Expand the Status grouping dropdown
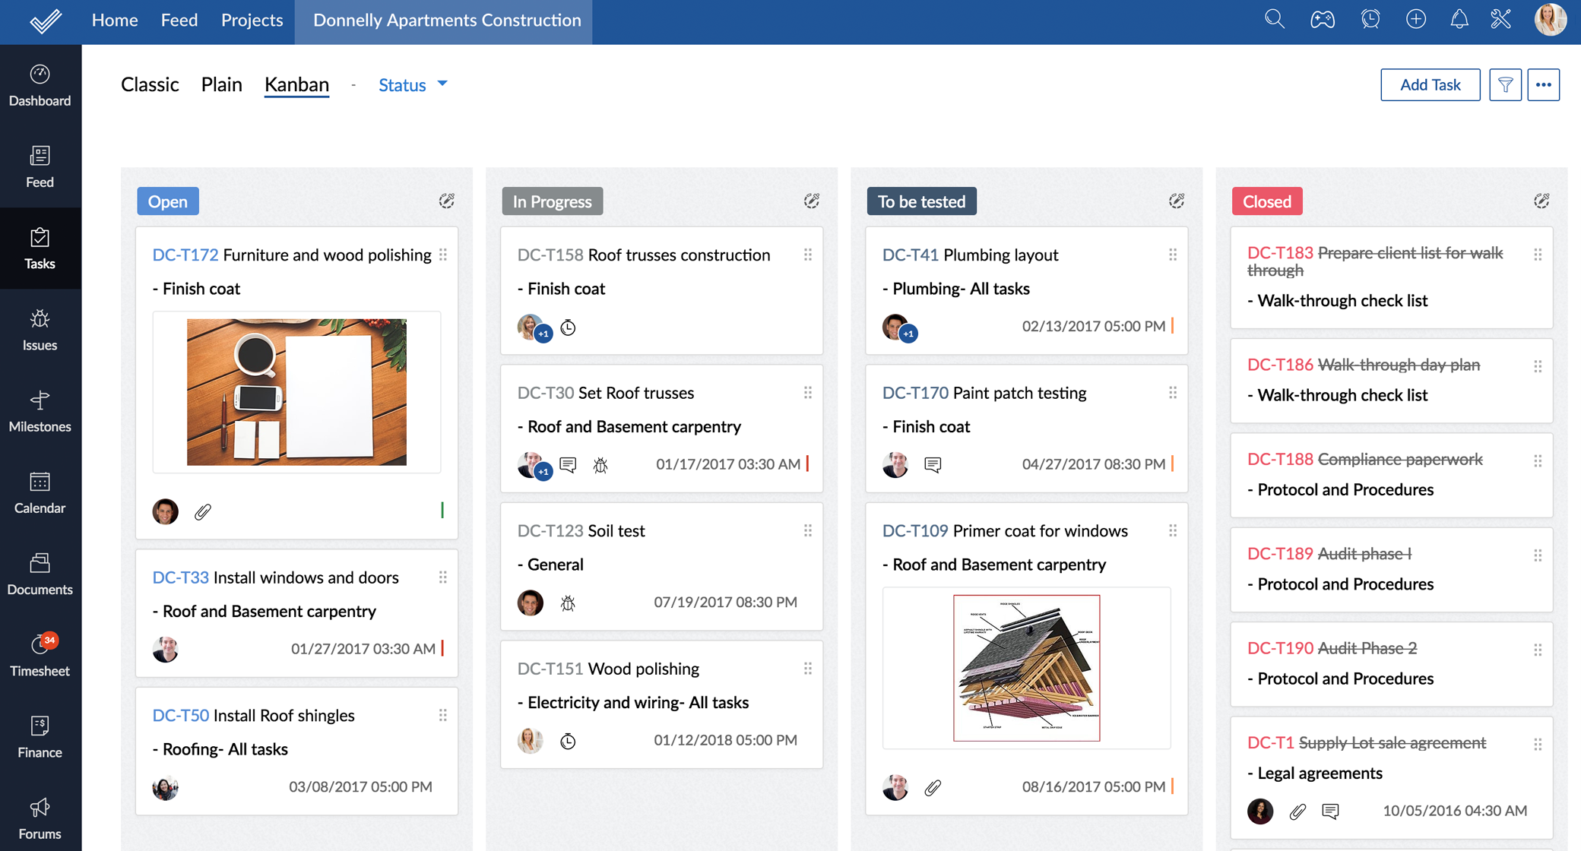Screen dimensions: 1581x851 413,84
